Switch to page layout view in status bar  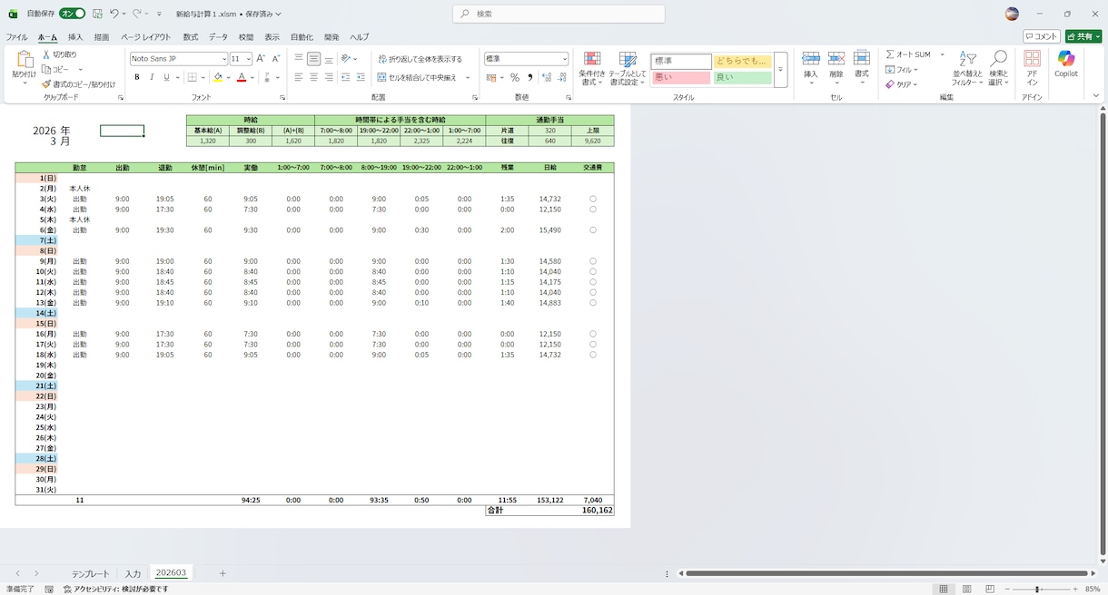(x=966, y=589)
